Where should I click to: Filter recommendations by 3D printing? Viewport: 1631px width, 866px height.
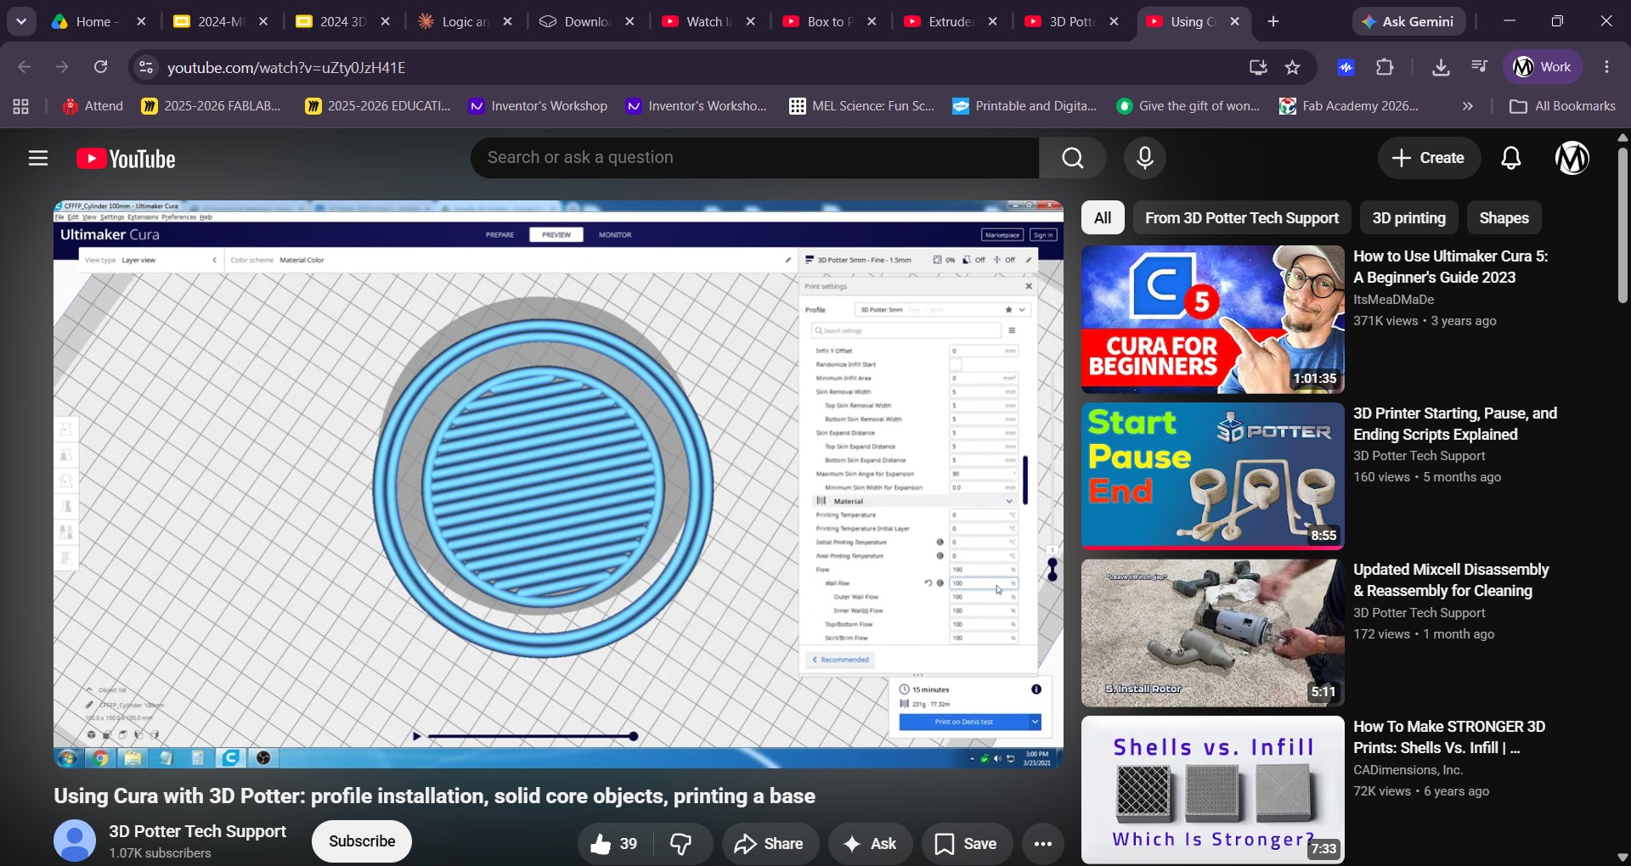pyautogui.click(x=1409, y=218)
